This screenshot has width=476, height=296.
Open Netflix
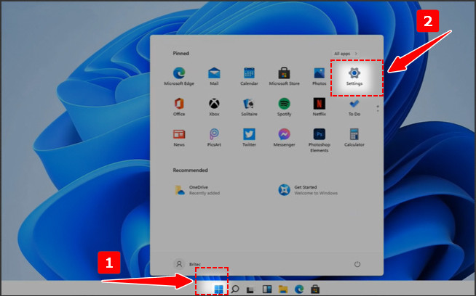(319, 107)
